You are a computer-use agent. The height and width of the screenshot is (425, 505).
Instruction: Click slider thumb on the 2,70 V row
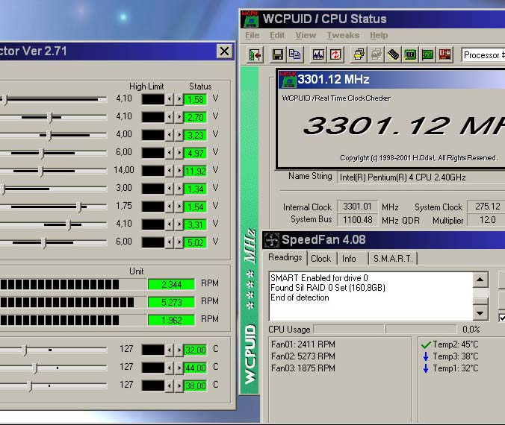[50, 118]
